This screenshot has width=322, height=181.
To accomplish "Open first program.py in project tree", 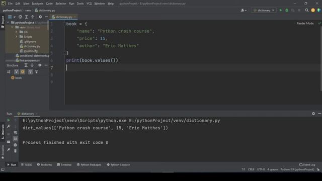I will tap(28, 60).
